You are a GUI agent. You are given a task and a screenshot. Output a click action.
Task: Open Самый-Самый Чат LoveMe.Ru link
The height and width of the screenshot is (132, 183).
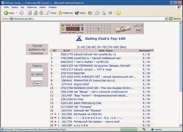point(95,54)
